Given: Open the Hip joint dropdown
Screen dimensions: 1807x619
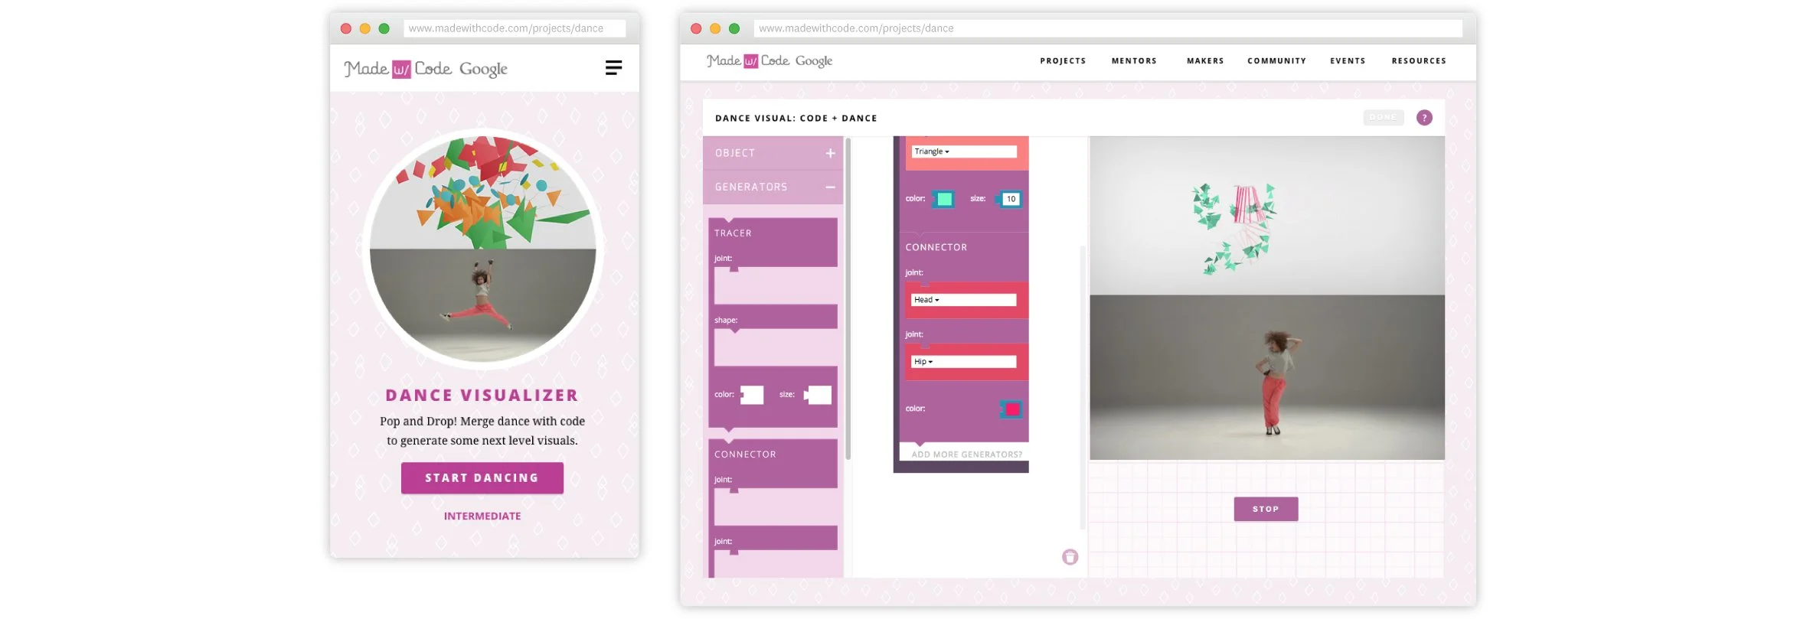Looking at the screenshot, I should click(x=964, y=362).
